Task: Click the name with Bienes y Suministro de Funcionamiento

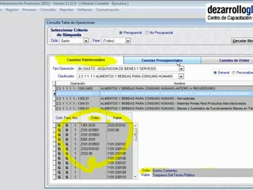Action: [x=177, y=108]
